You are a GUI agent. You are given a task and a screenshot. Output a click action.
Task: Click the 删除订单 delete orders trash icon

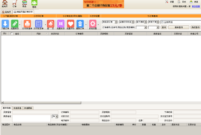tap(80, 24)
